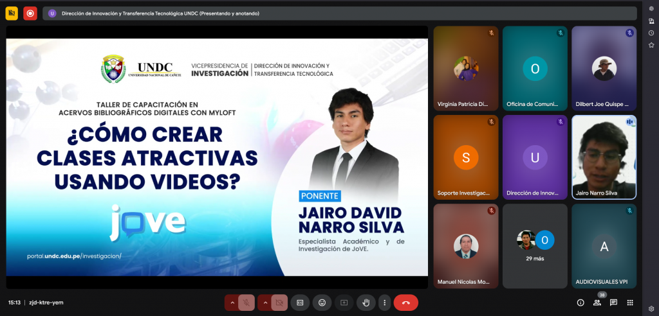The image size is (659, 316).
Task: Click the UNDC university crest logo on slide
Action: coord(113,69)
